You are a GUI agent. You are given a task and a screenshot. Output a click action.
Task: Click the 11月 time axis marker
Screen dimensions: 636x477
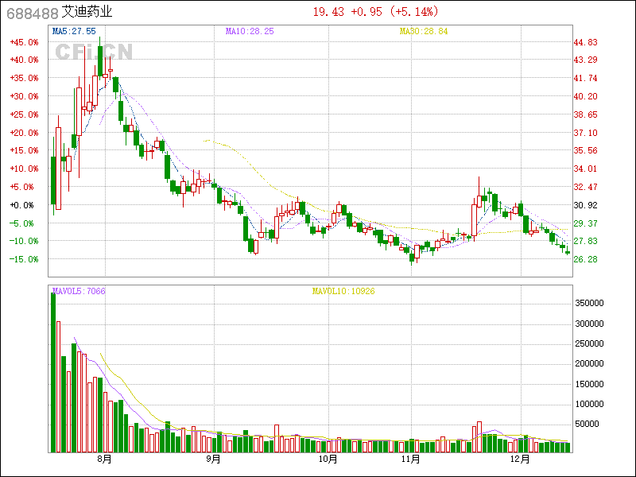point(410,460)
